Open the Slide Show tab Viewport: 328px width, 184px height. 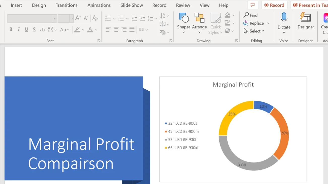tap(131, 5)
